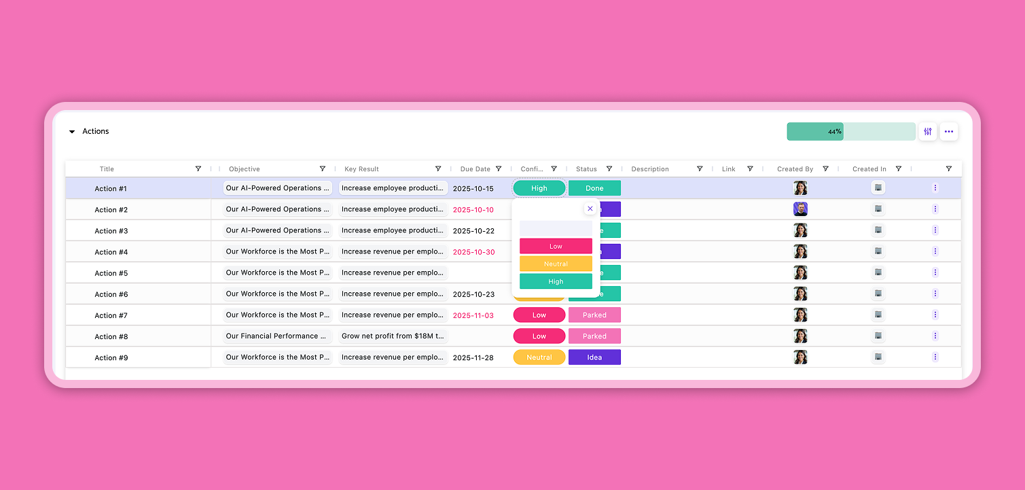Click the Parked status for Action #8

[x=594, y=336]
